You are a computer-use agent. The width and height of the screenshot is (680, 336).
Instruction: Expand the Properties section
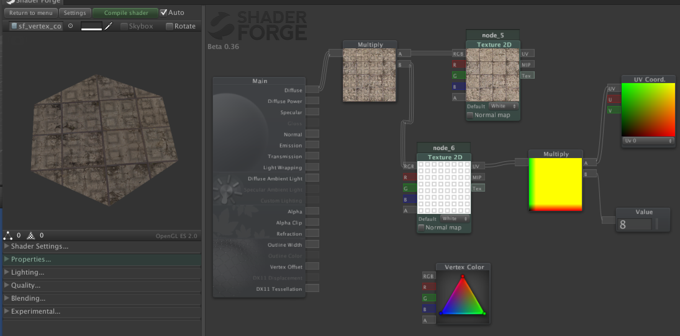click(x=102, y=259)
